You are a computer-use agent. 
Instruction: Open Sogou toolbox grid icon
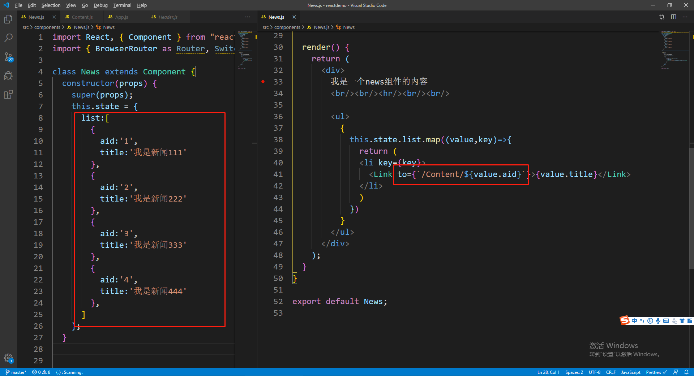690,321
